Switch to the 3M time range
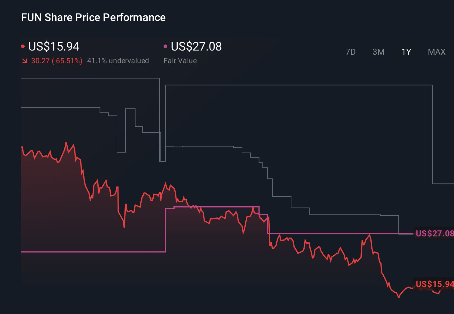 [x=378, y=52]
